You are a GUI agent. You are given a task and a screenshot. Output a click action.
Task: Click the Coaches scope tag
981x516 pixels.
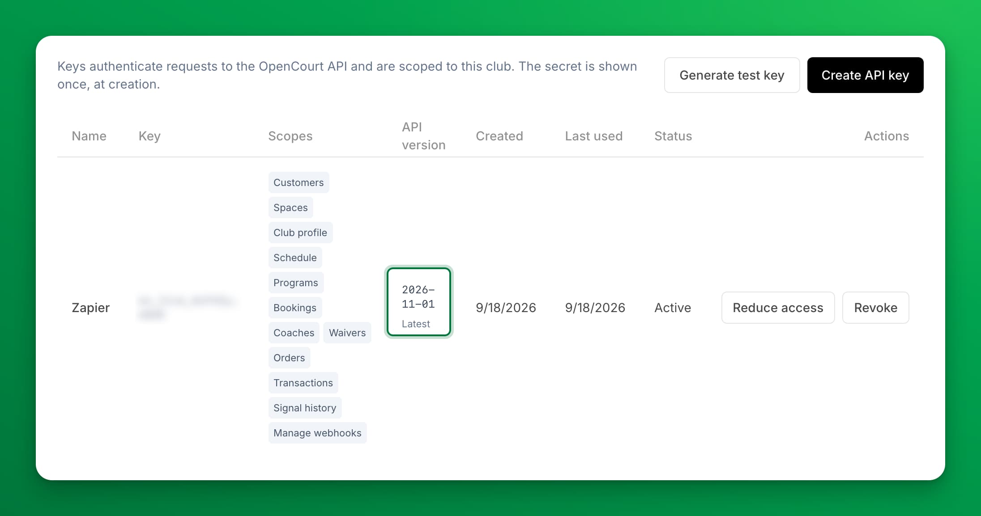click(x=294, y=333)
